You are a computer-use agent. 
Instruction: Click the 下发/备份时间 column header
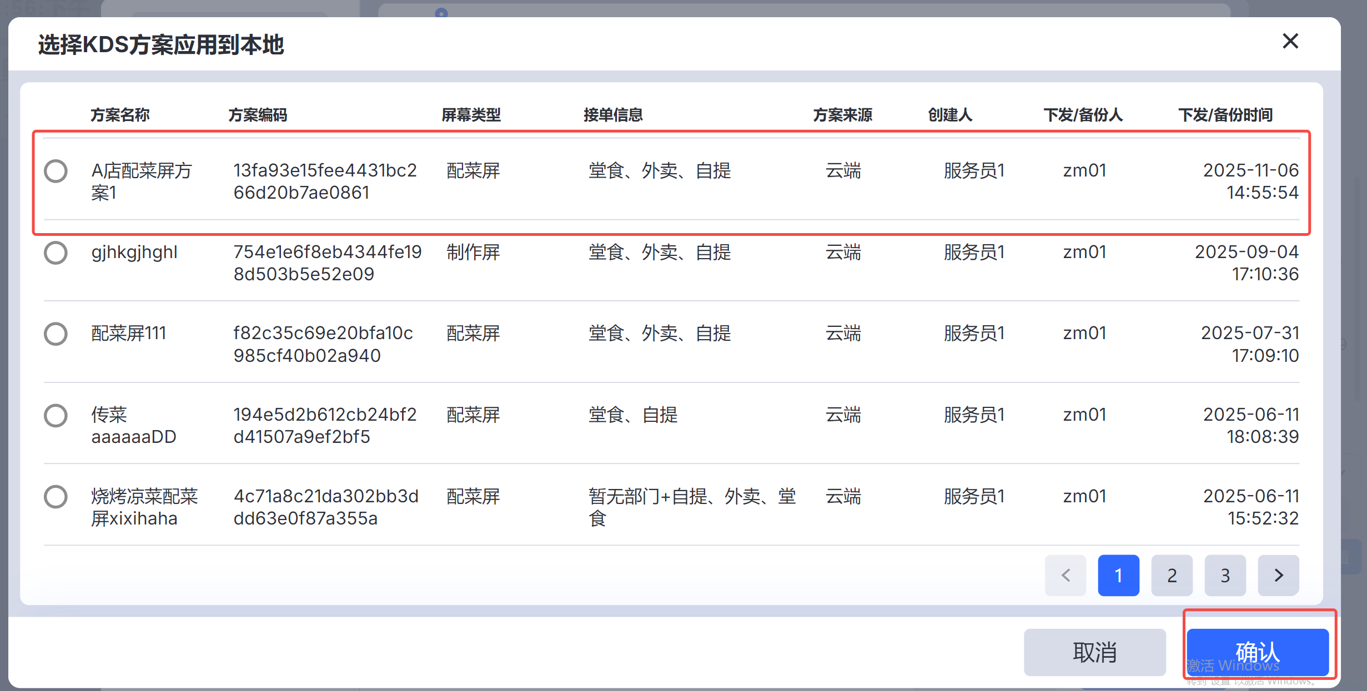pyautogui.click(x=1225, y=115)
